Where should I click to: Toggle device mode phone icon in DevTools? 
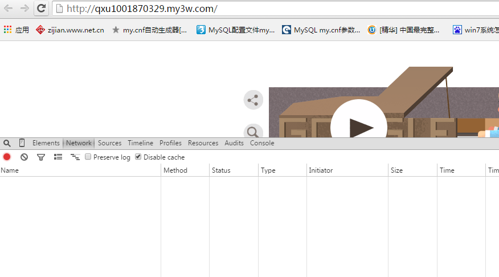tap(22, 143)
